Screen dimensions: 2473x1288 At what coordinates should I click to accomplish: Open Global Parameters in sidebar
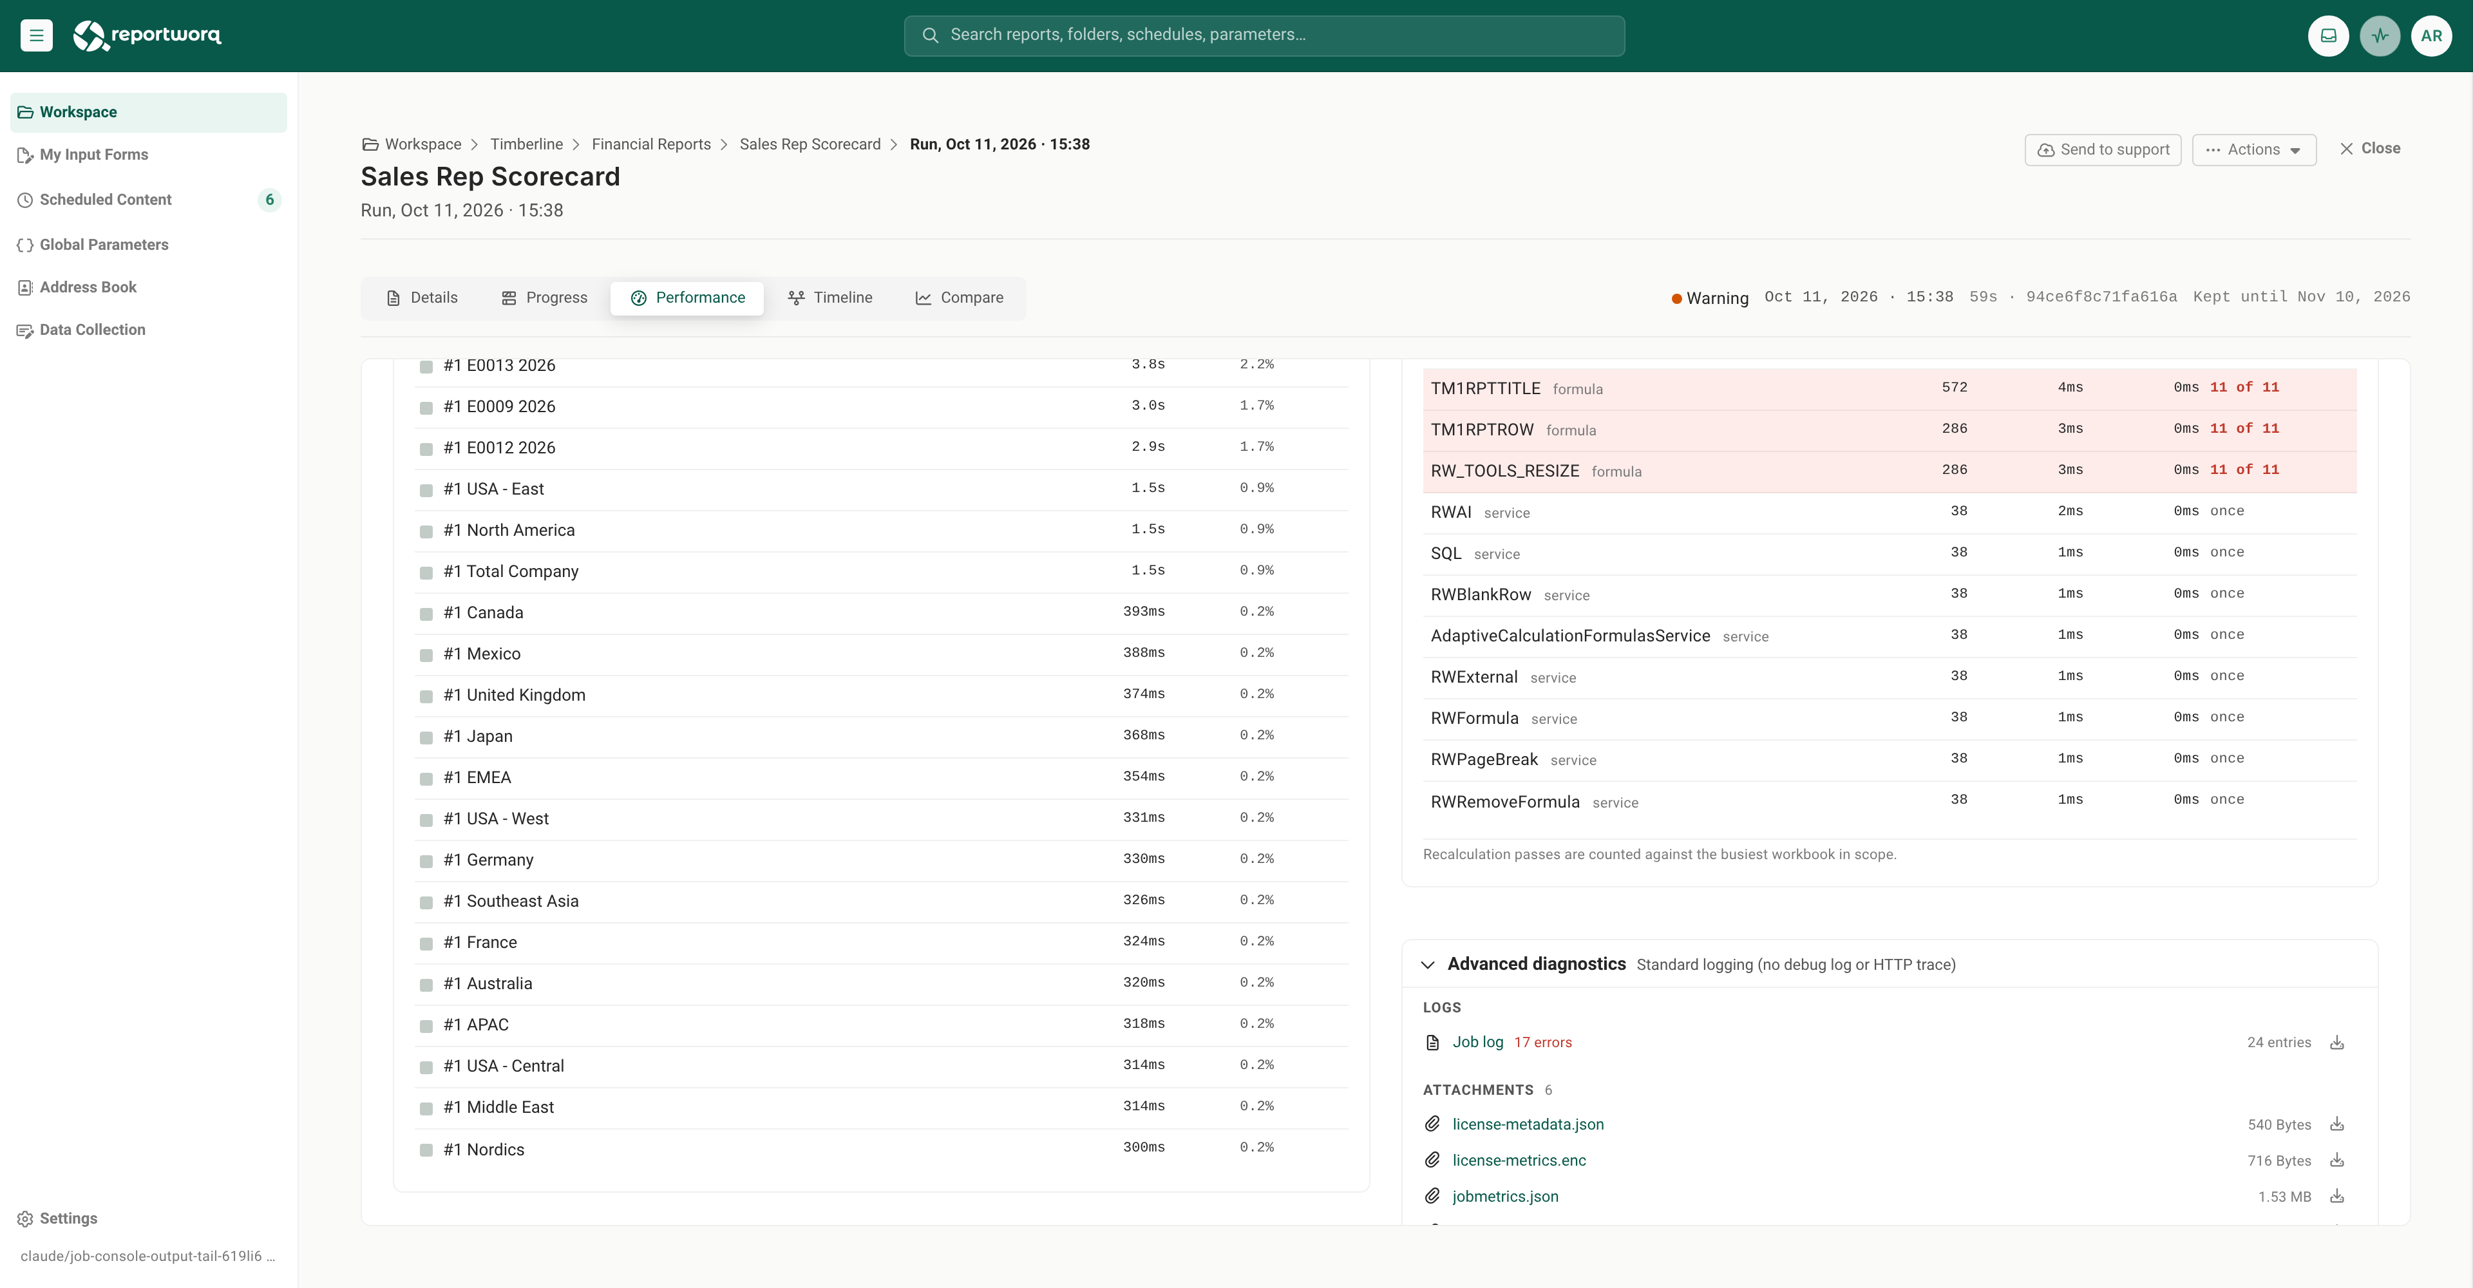(x=148, y=245)
